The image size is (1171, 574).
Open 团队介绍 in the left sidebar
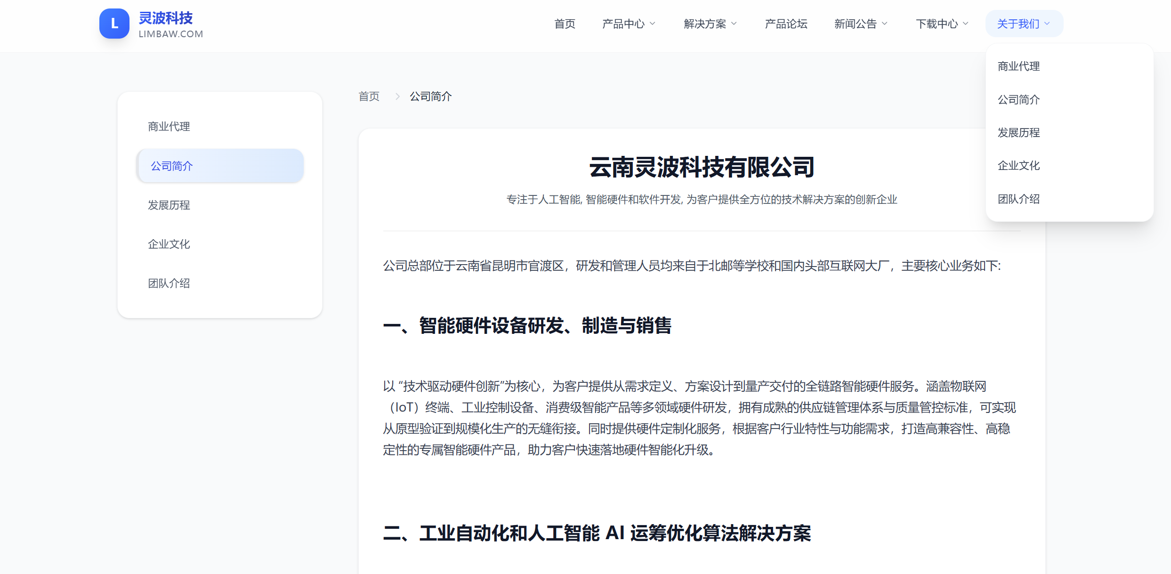[169, 283]
